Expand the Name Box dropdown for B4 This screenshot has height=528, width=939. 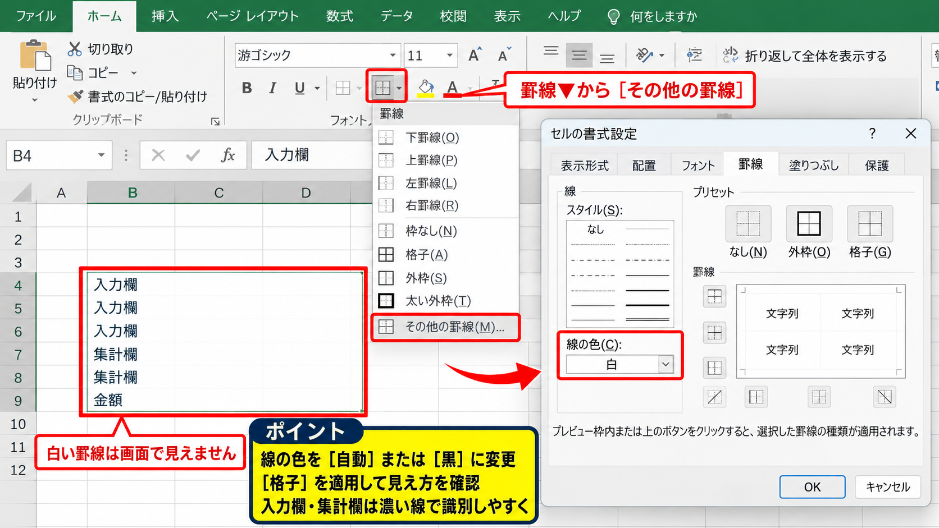(101, 155)
